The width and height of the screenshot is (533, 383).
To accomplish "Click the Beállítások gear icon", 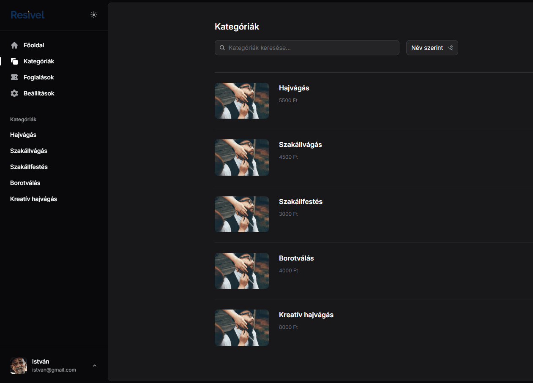I will pyautogui.click(x=14, y=93).
